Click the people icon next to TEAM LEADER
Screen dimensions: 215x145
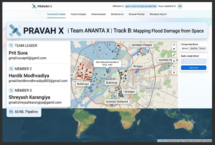tap(11, 45)
